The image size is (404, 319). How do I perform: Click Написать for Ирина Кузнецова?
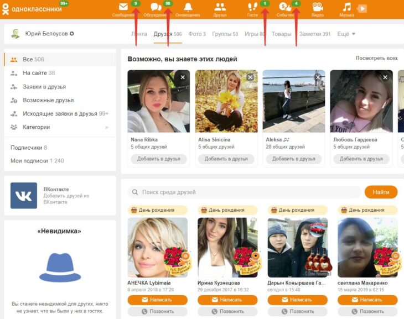[x=227, y=300]
